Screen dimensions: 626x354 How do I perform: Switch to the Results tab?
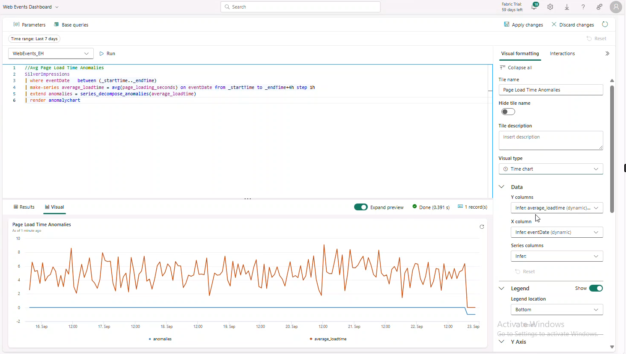pos(24,207)
